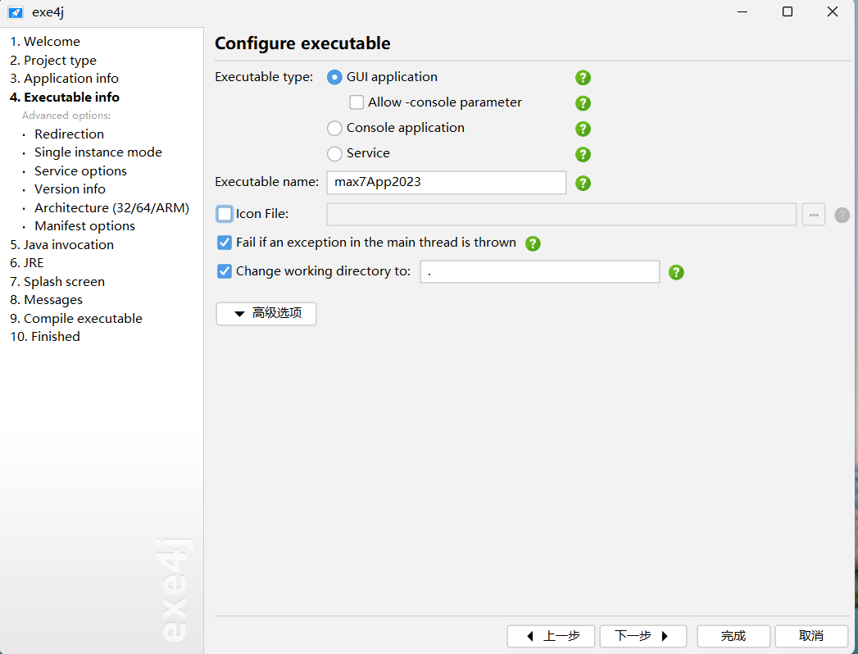Open the Redirection advanced option

pos(69,134)
